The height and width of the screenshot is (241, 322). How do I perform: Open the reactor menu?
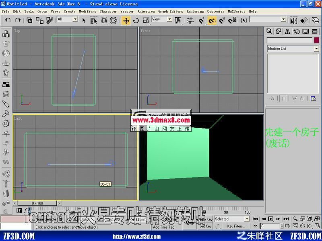coord(127,12)
